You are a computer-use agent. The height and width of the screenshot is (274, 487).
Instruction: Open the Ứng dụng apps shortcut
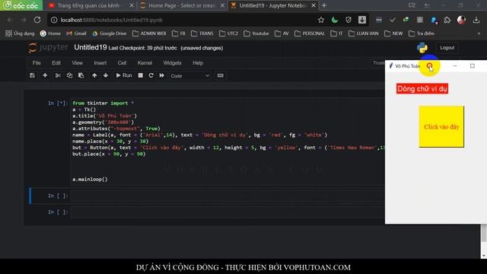[20, 33]
